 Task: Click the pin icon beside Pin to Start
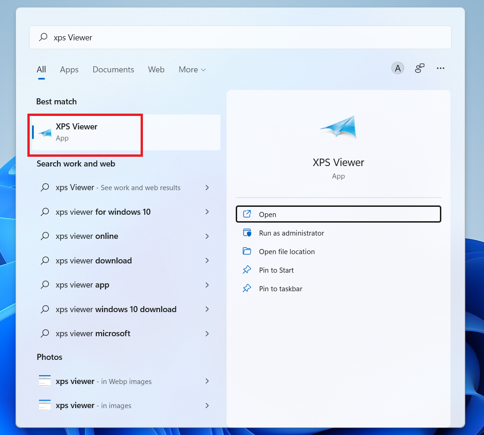(x=247, y=269)
